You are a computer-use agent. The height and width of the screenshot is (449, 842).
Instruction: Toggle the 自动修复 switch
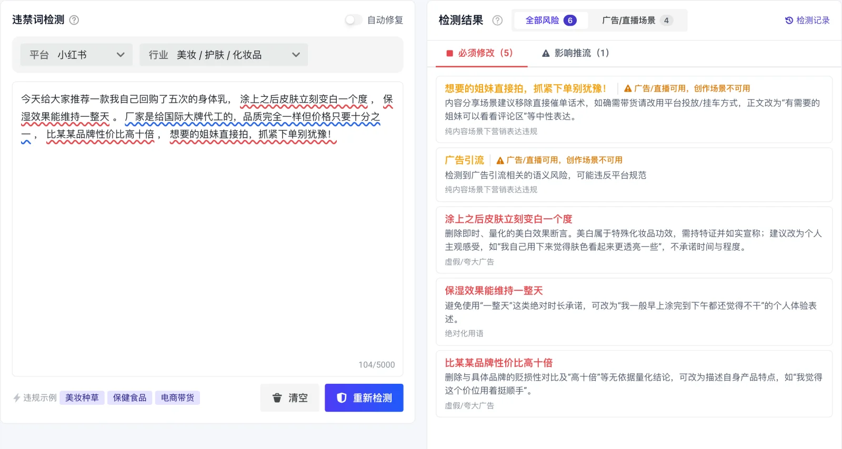coord(353,20)
